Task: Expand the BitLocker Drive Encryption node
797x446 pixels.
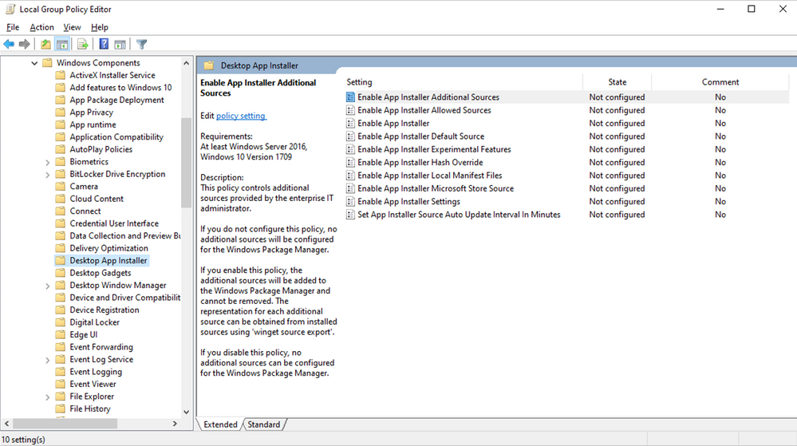Action: (x=48, y=174)
